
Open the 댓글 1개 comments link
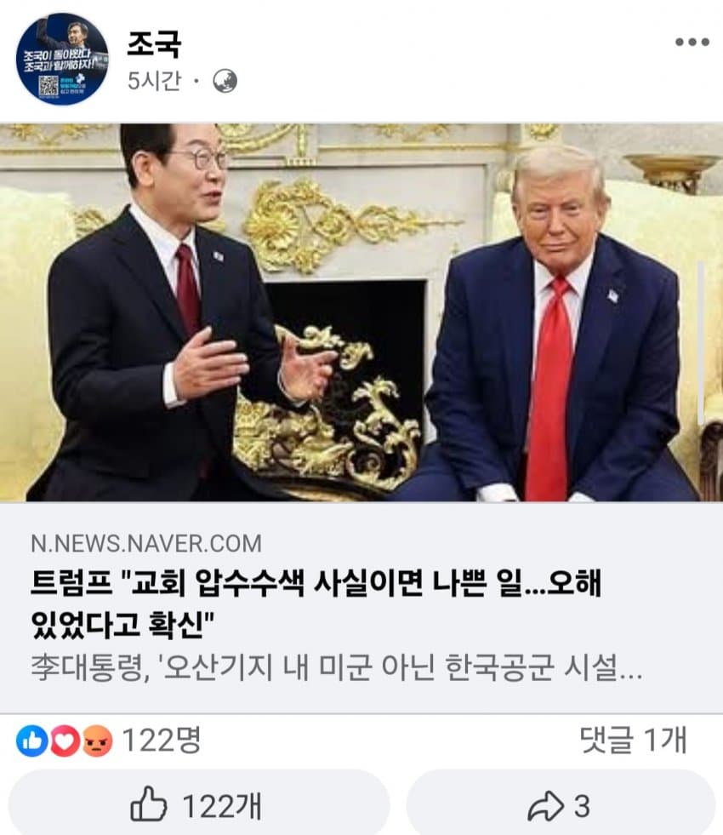coord(633,740)
